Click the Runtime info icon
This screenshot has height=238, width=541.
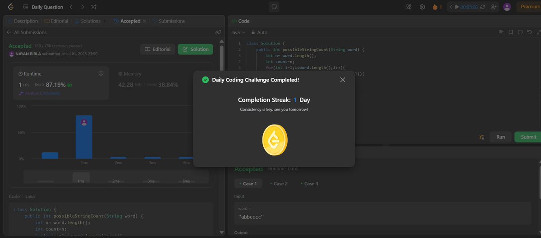[x=101, y=73]
